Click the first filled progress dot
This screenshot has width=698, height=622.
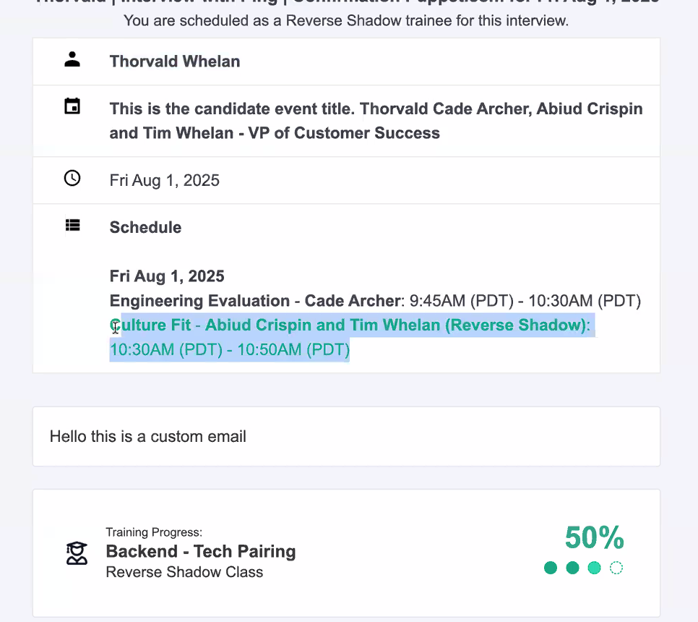(x=551, y=568)
